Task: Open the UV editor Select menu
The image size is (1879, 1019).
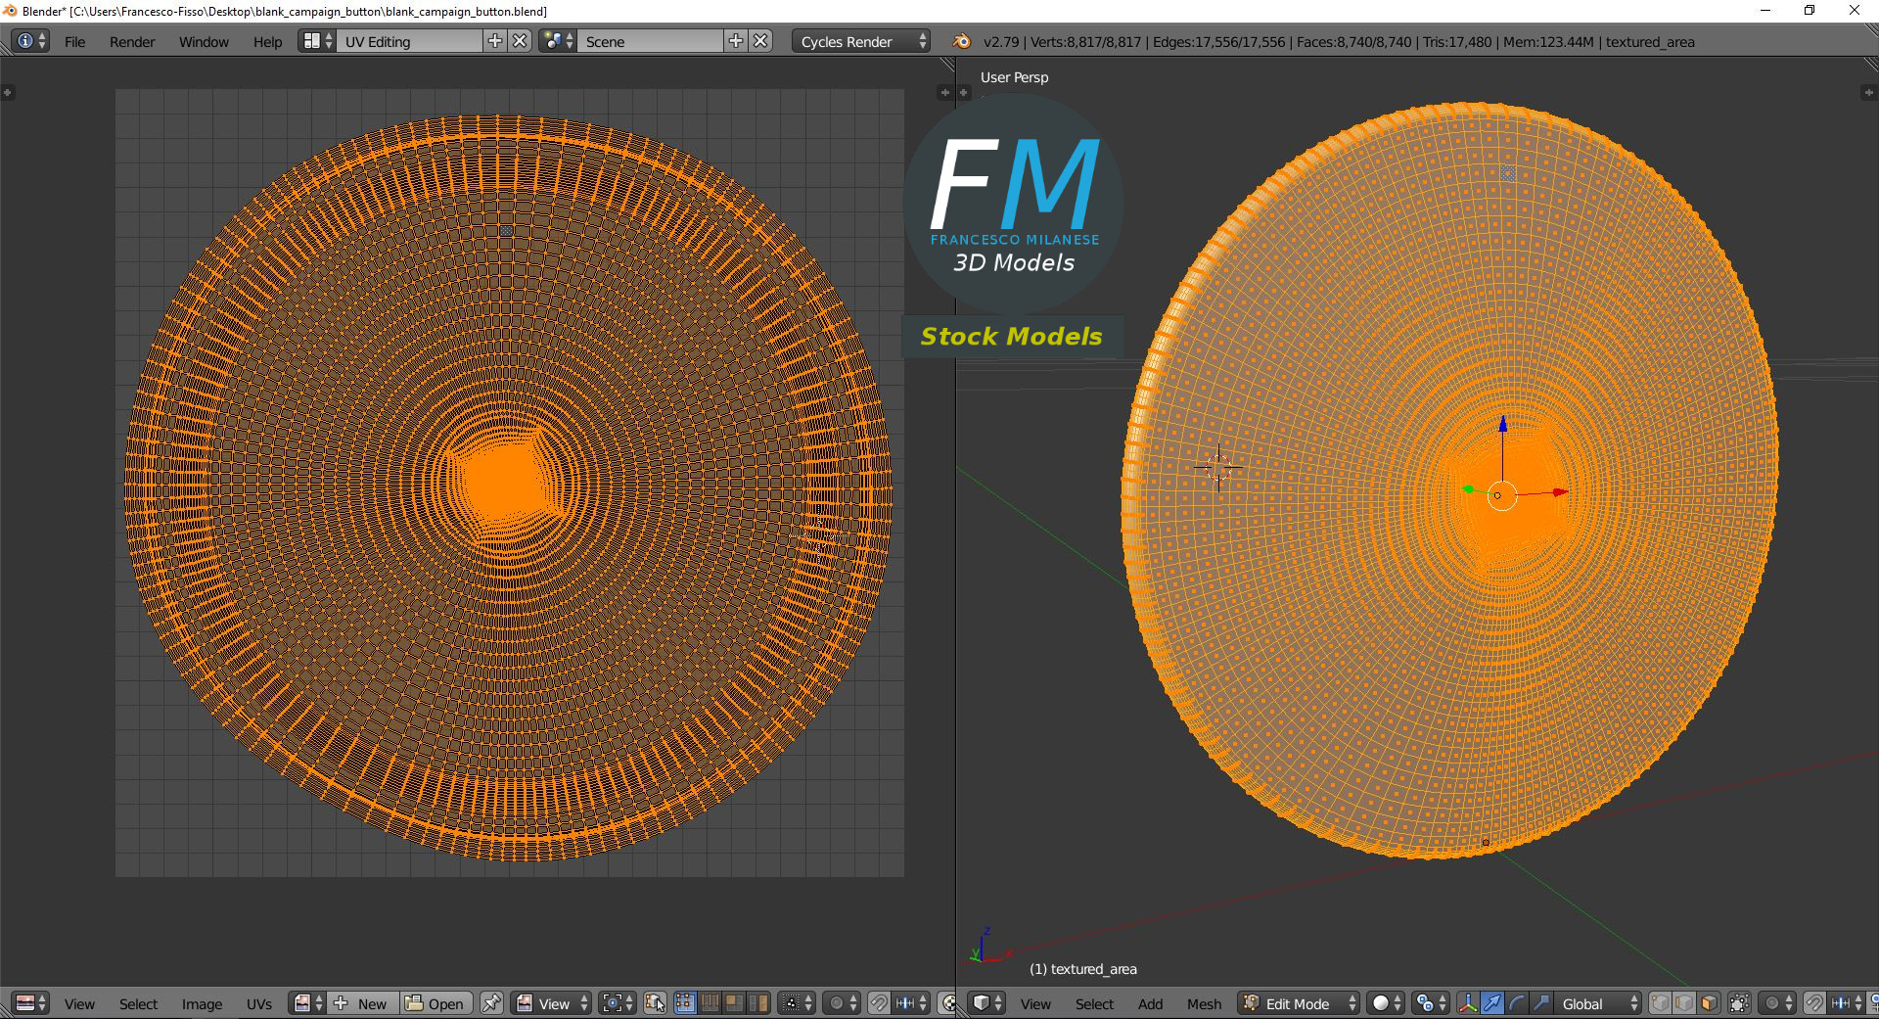Action: [138, 1004]
